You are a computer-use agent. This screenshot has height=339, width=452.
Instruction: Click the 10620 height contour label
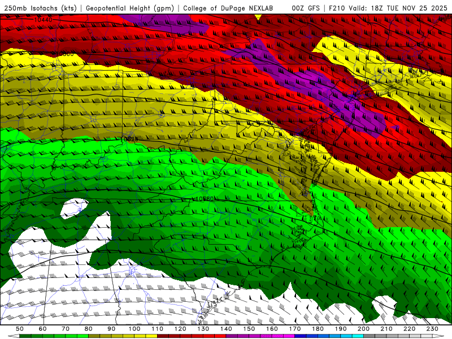129,139
